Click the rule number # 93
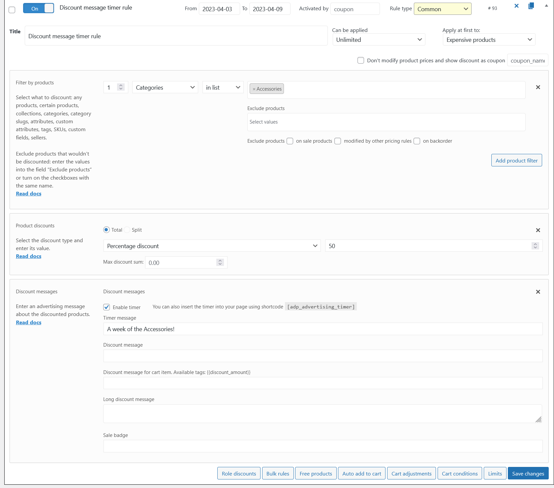This screenshot has height=488, width=554. click(492, 8)
